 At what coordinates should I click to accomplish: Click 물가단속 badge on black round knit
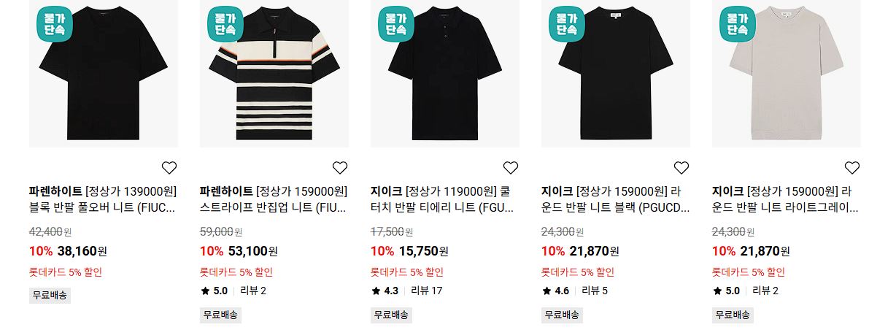pyautogui.click(x=567, y=24)
